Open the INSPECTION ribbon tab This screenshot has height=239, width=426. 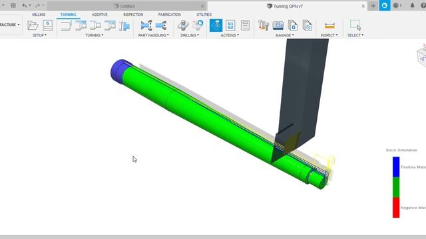click(133, 15)
